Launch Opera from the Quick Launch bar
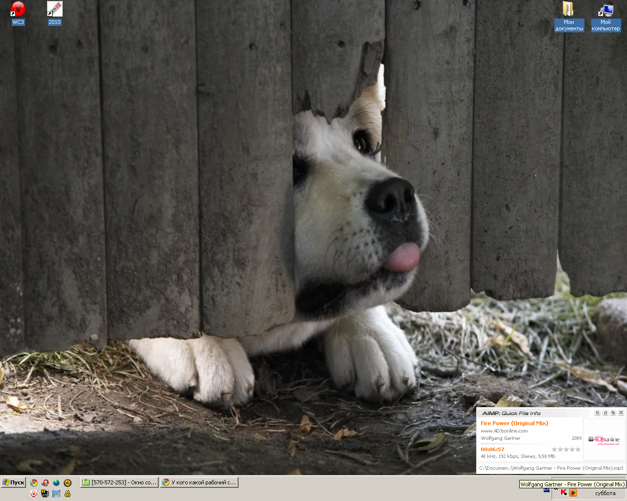Screen dimensions: 627x501 pos(45,483)
